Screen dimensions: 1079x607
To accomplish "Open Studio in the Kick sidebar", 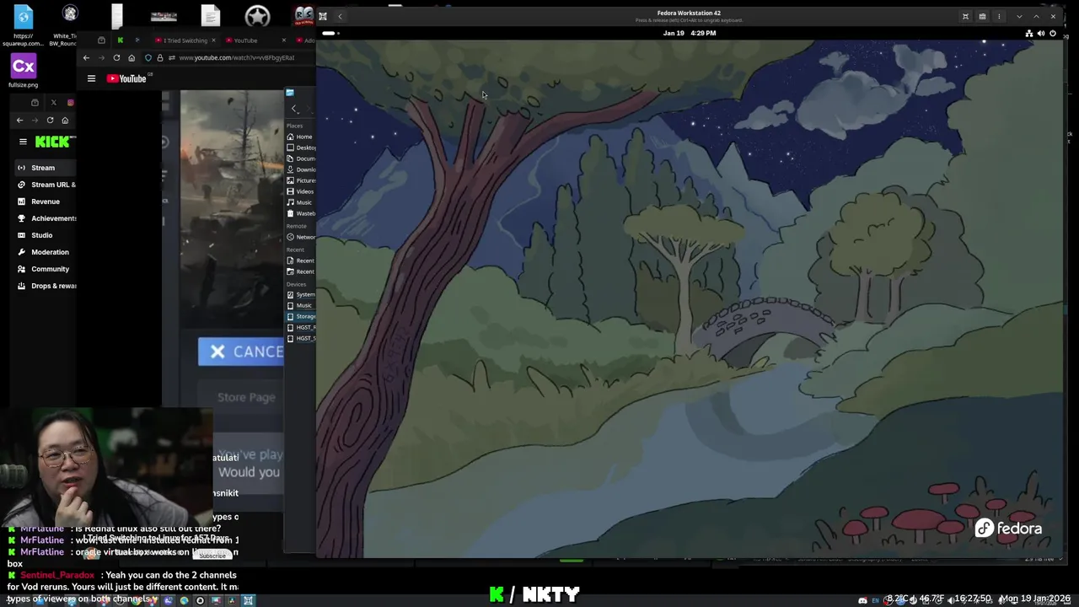I will coord(41,235).
